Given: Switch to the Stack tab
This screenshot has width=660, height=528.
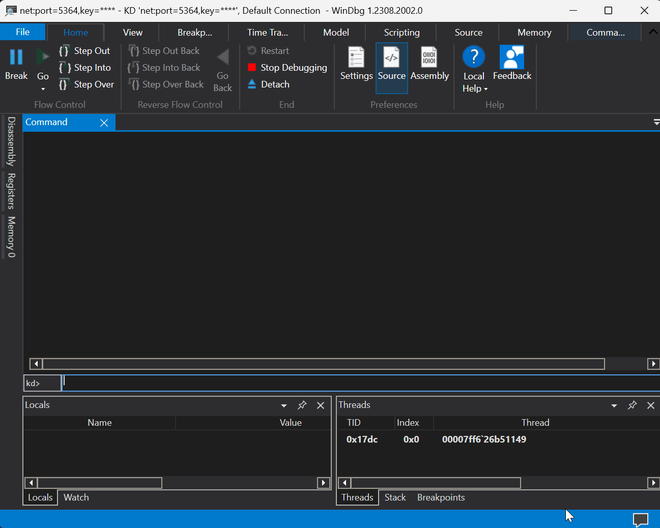Looking at the screenshot, I should click(x=395, y=497).
